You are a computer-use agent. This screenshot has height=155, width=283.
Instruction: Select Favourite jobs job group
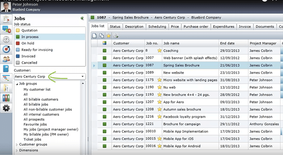pyautogui.click(x=35, y=124)
